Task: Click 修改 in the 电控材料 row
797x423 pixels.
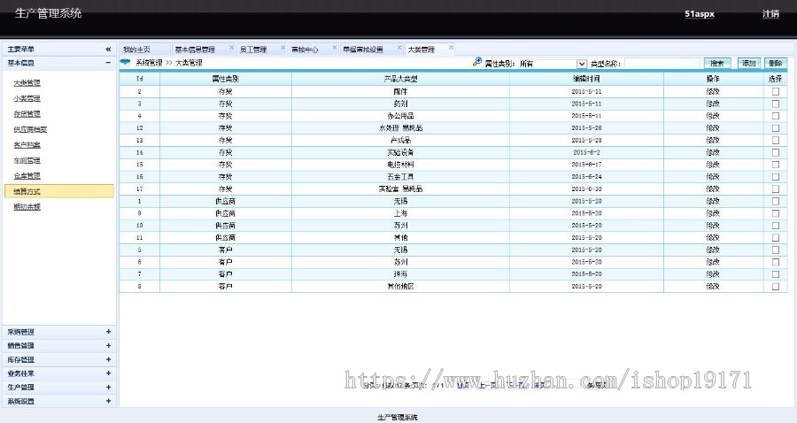Action: pyautogui.click(x=713, y=165)
